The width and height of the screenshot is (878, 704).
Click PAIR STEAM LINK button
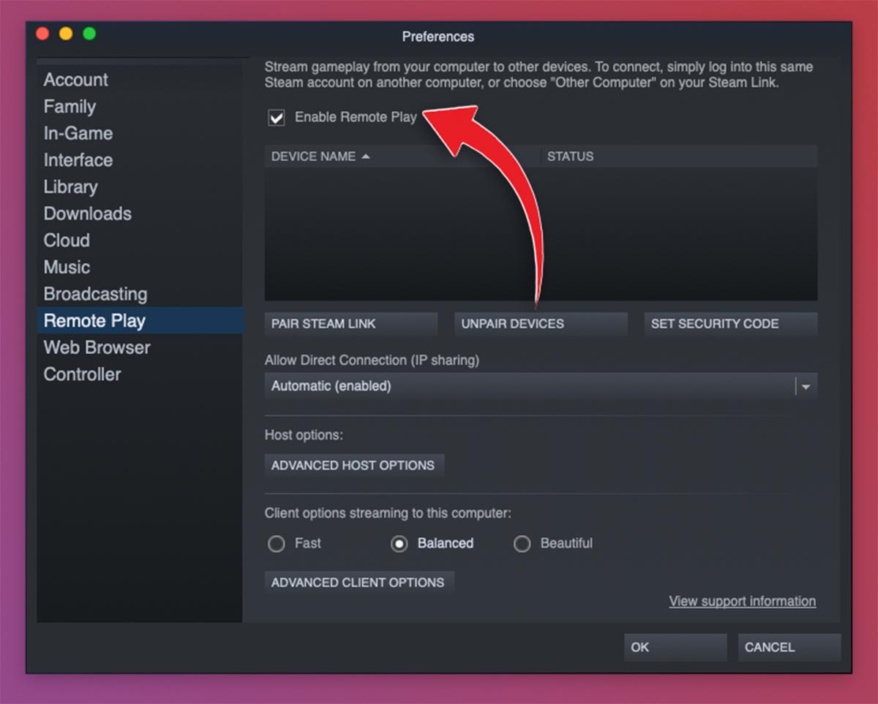coord(351,324)
